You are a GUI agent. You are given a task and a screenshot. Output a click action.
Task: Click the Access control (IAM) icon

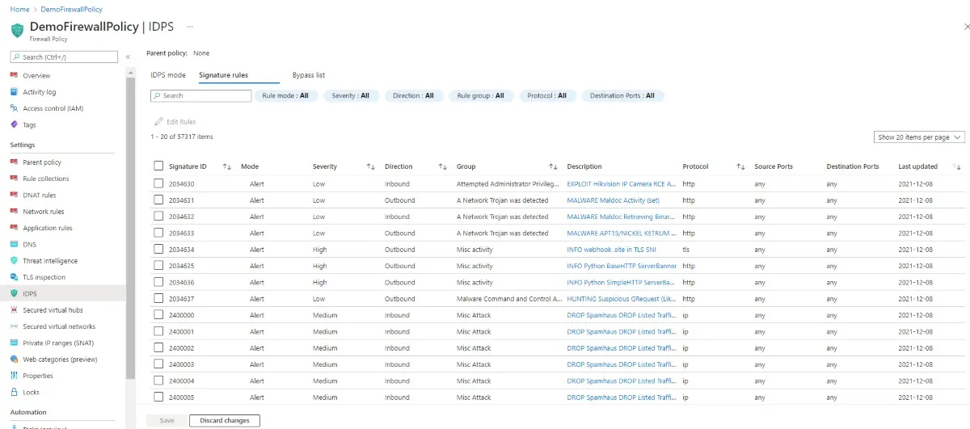(x=15, y=108)
